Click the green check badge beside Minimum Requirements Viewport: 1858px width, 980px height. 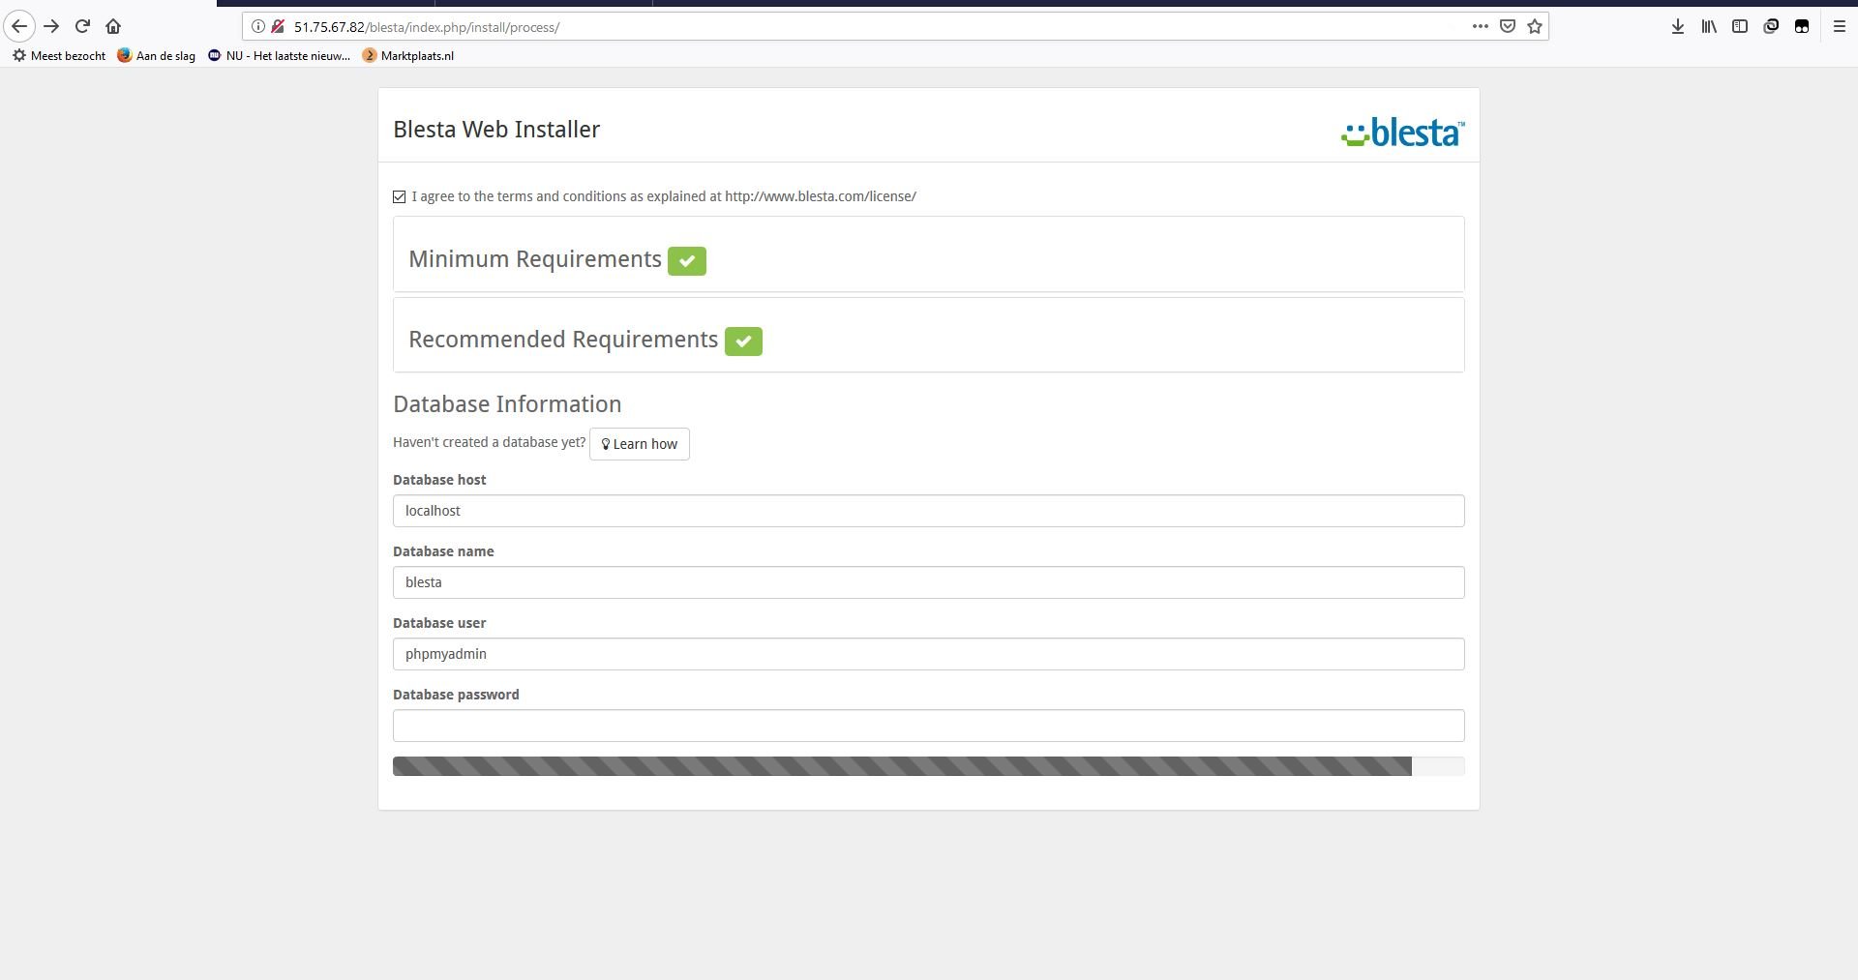pyautogui.click(x=687, y=261)
